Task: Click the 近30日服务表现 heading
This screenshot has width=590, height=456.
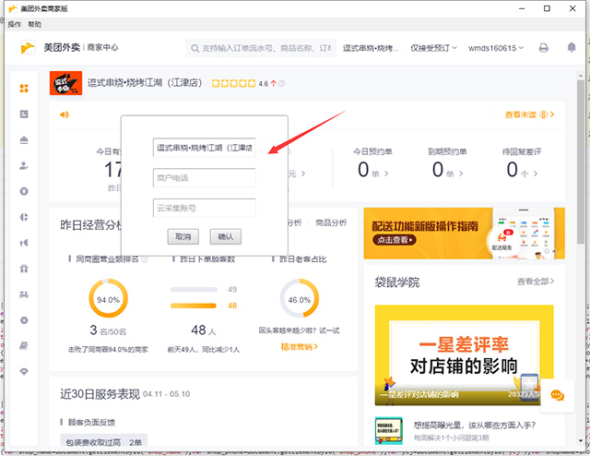Action: pos(100,394)
